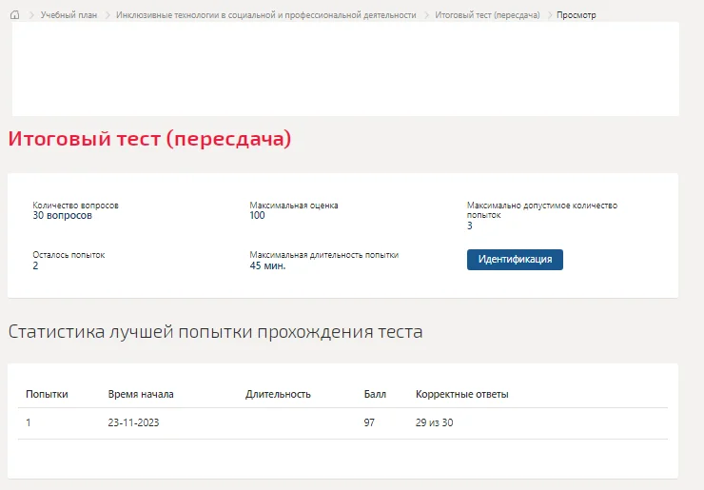The height and width of the screenshot is (490, 704).
Task: Click the Идентификация button
Action: tap(515, 260)
